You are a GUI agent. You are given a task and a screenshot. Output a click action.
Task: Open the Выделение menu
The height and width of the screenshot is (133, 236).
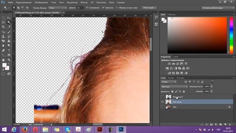72,3
